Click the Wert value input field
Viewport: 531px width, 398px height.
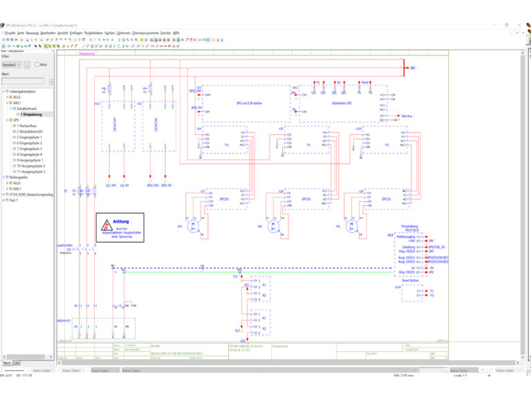[x=23, y=82]
